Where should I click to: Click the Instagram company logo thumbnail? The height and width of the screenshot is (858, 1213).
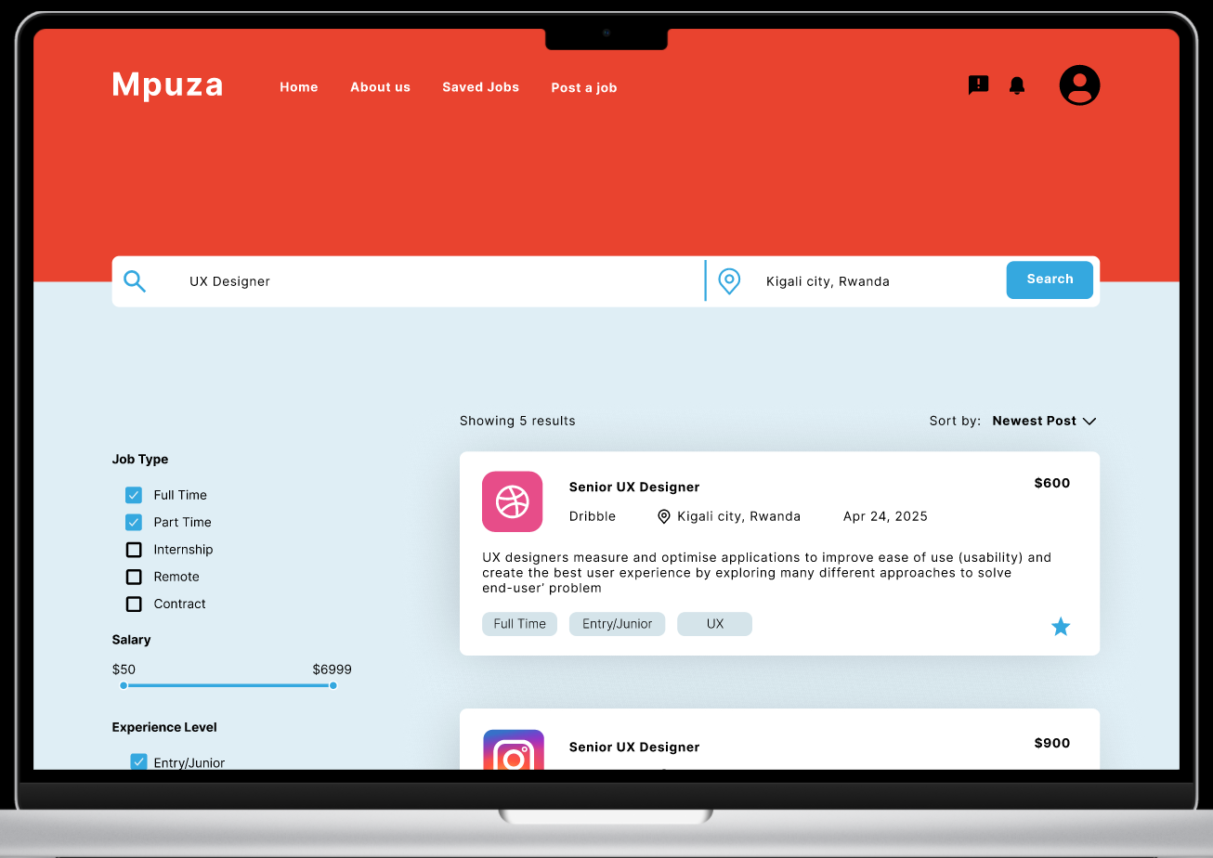(x=512, y=754)
